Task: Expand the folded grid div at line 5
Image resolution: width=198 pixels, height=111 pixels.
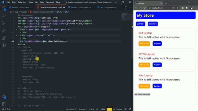Action: coord(16,30)
